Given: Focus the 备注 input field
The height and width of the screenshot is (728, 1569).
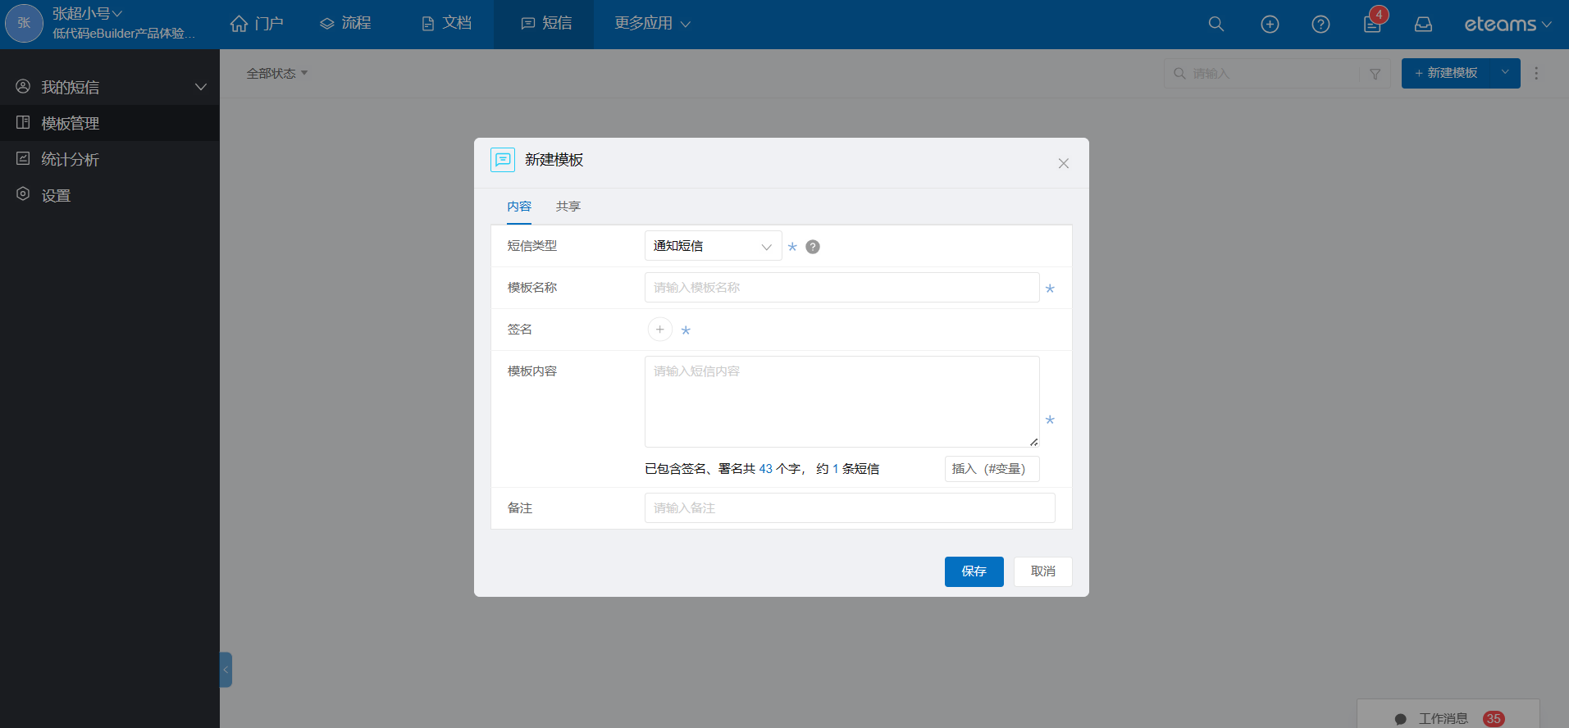Looking at the screenshot, I should [x=850, y=508].
